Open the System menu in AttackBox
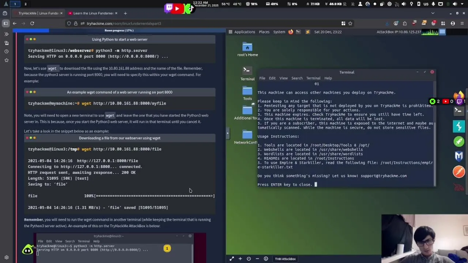The height and width of the screenshot is (263, 468). coord(279,32)
